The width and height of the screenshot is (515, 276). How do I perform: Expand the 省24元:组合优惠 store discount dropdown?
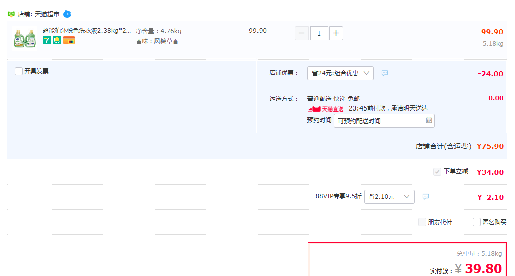tap(340, 73)
